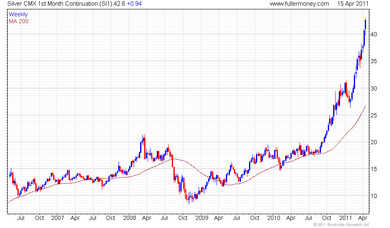Select the 2010 marker on the time axis
390x228 pixels.
[x=273, y=218]
